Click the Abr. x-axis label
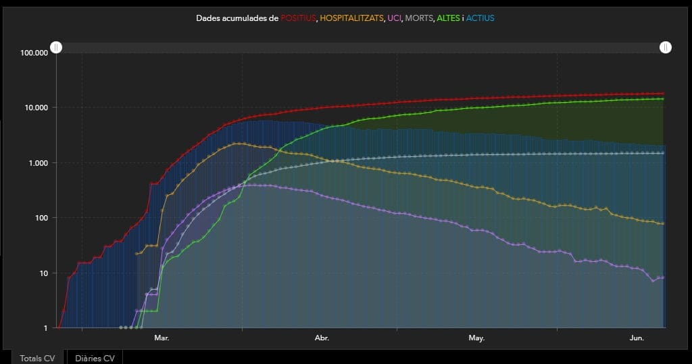Image resolution: width=692 pixels, height=364 pixels. tap(322, 338)
